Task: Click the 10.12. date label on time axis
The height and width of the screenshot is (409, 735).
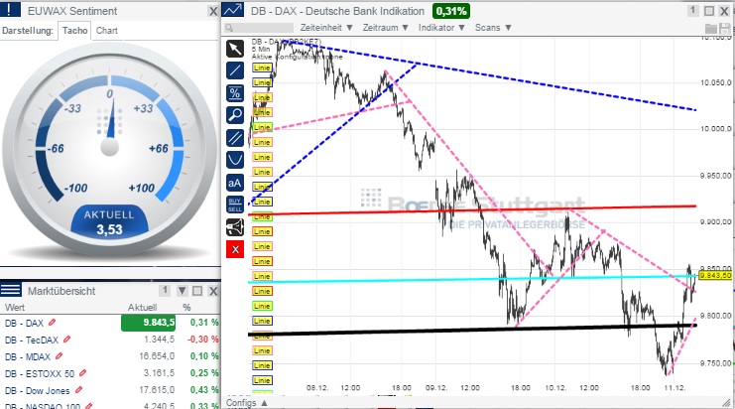Action: click(x=555, y=388)
